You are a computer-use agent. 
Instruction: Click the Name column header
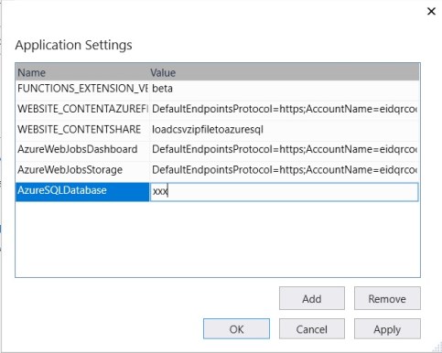(x=82, y=72)
